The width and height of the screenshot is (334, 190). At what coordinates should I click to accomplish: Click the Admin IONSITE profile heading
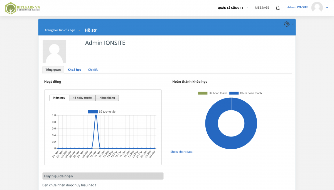(105, 43)
